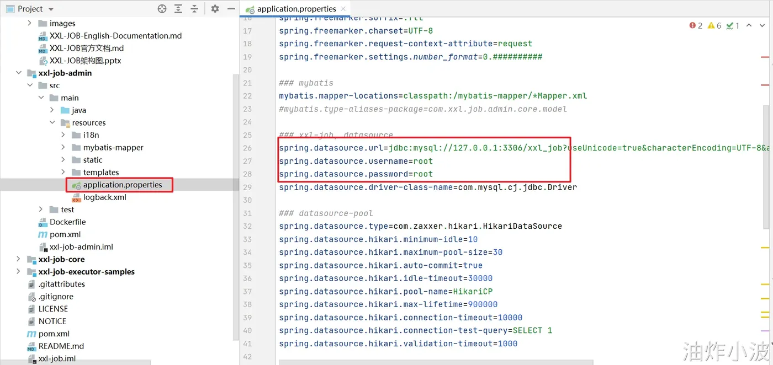Viewport: 773px width, 365px height.
Task: Collapse the xxl-job-admin module
Action: point(19,73)
